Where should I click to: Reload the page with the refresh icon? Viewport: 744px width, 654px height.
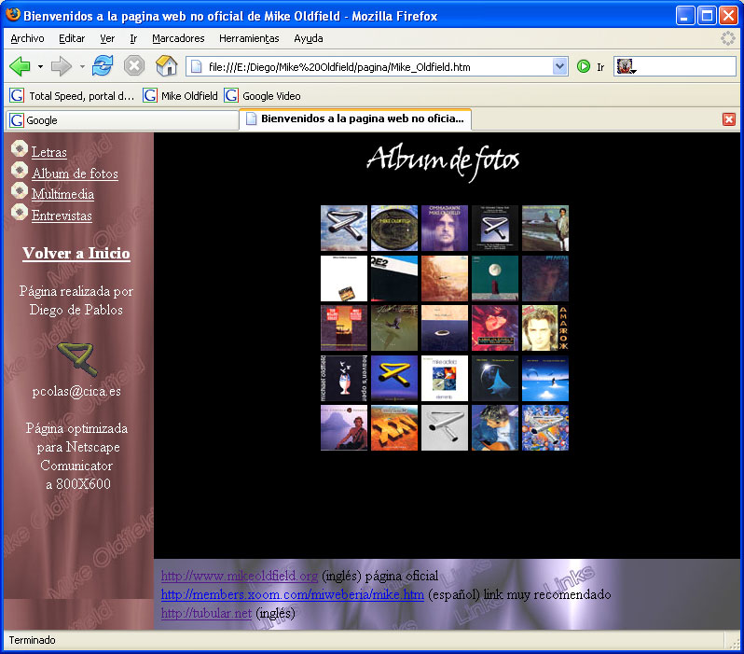coord(103,66)
